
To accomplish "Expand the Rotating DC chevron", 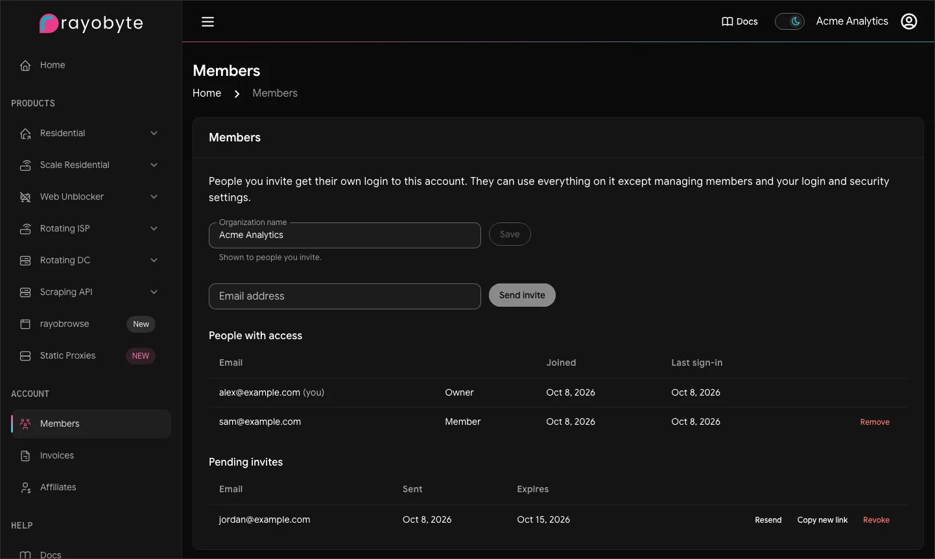I will [x=154, y=260].
